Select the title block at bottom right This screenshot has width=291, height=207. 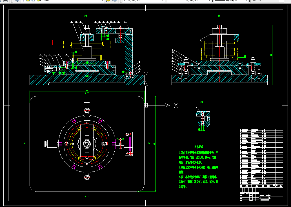click(261, 194)
